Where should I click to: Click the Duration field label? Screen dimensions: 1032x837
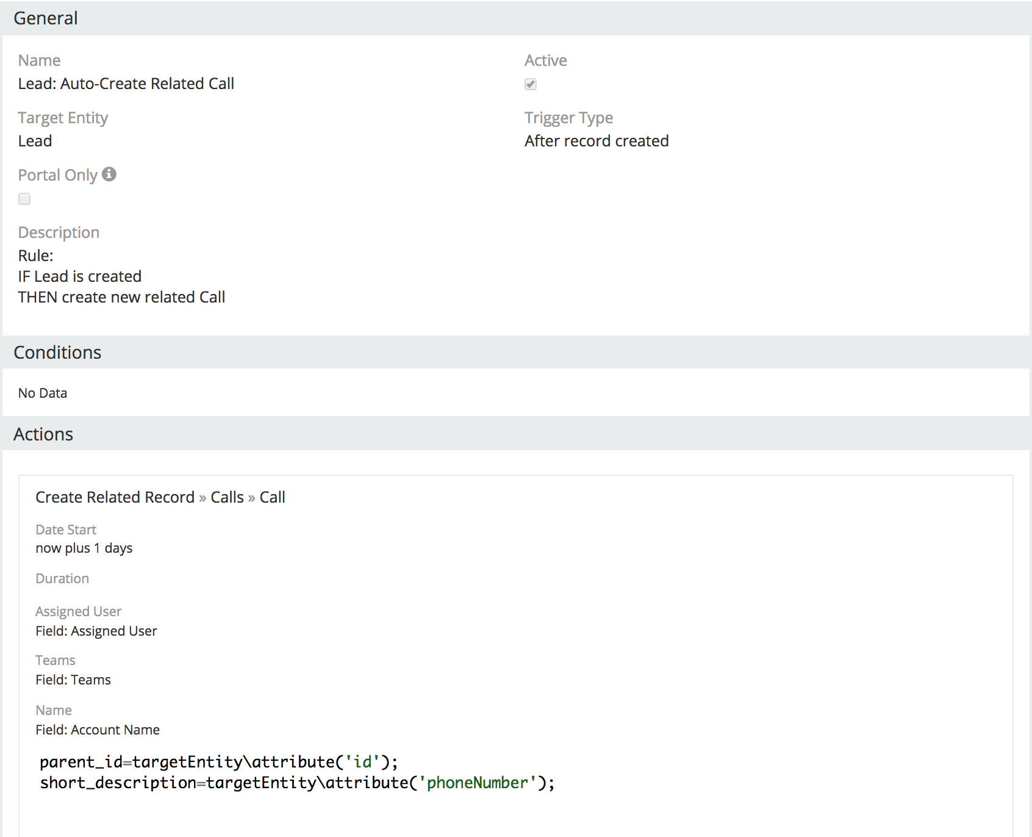62,578
